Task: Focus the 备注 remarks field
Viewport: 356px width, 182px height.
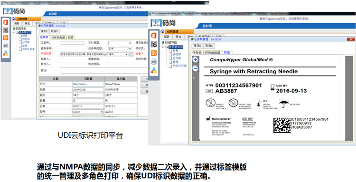Action: (104, 70)
